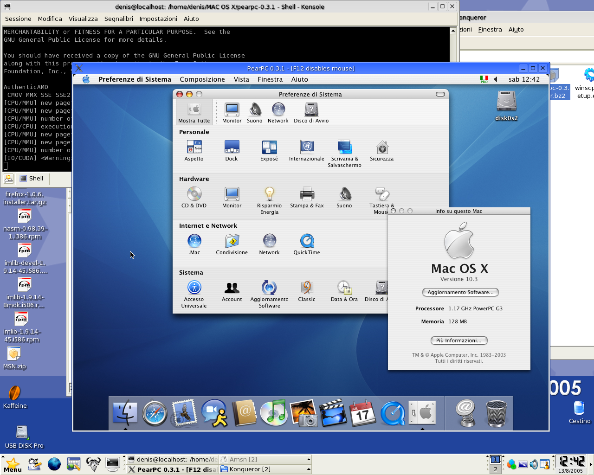Image resolution: width=594 pixels, height=475 pixels.
Task: Launch Address Book from the dock
Action: pos(244,412)
